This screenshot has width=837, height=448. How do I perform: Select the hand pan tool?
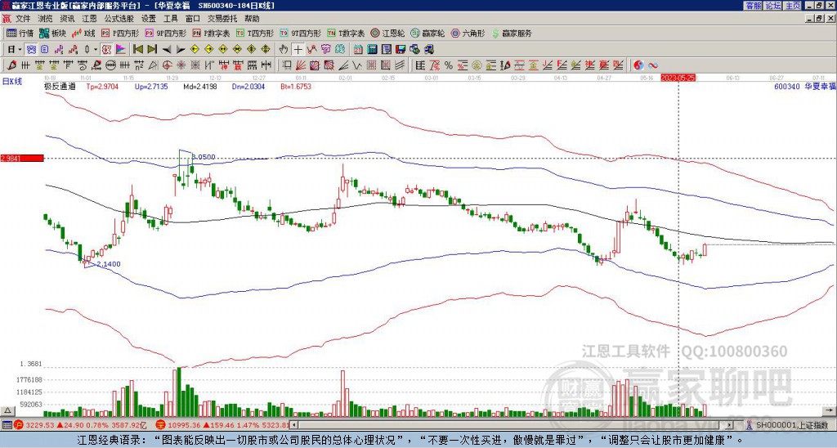[x=284, y=49]
